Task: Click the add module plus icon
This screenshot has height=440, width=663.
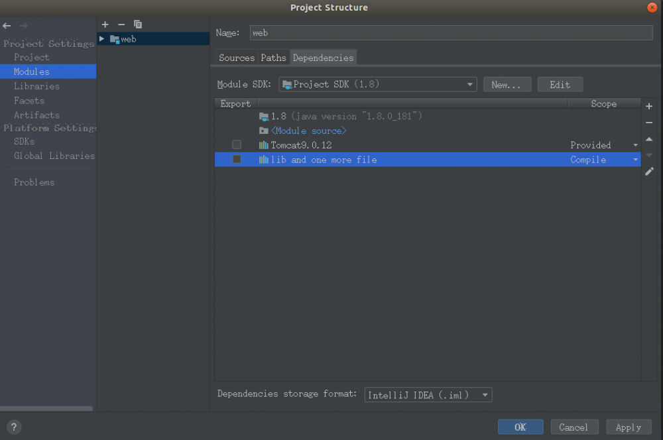Action: coord(105,25)
